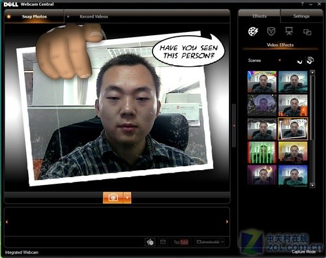This screenshot has width=326, height=258.
Task: Open the avatar mask effects icon
Action: point(271,31)
